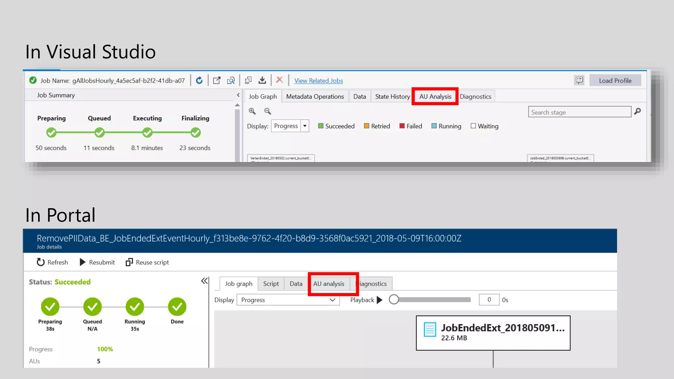
Task: Zoom out on the job graph
Action: coord(268,111)
